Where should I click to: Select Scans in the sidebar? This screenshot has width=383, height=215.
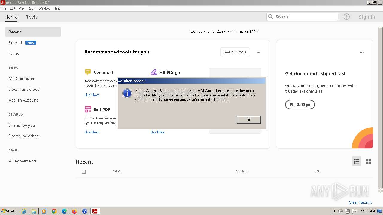tap(14, 53)
